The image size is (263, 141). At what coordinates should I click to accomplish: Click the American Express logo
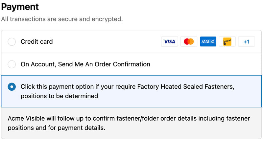[208, 42]
